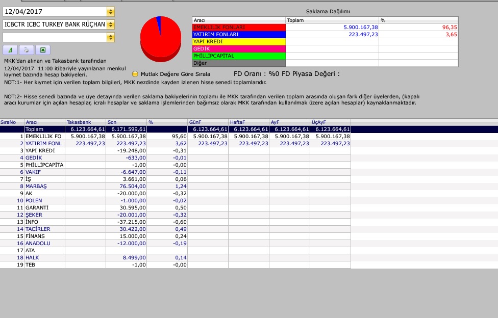Sort by GünF column header
This screenshot has width=498, height=318.
click(208, 122)
